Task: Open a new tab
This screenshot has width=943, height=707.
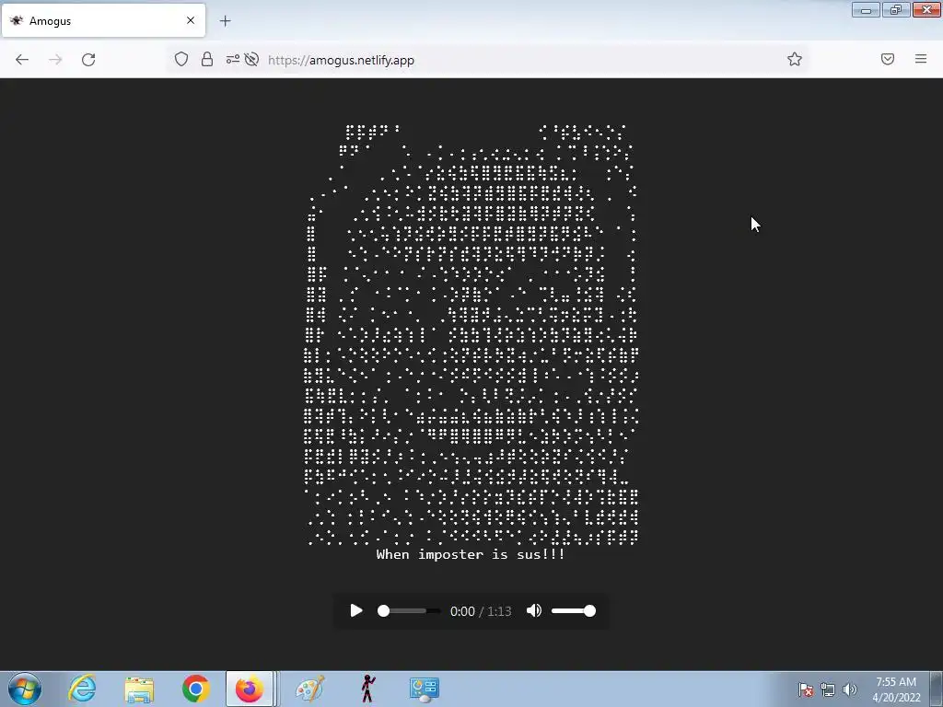Action: coord(225,21)
